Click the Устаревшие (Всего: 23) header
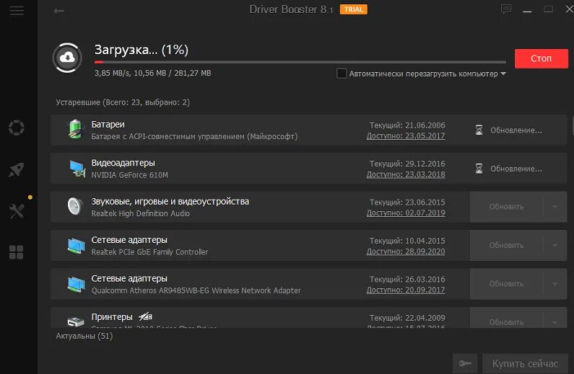 point(123,102)
